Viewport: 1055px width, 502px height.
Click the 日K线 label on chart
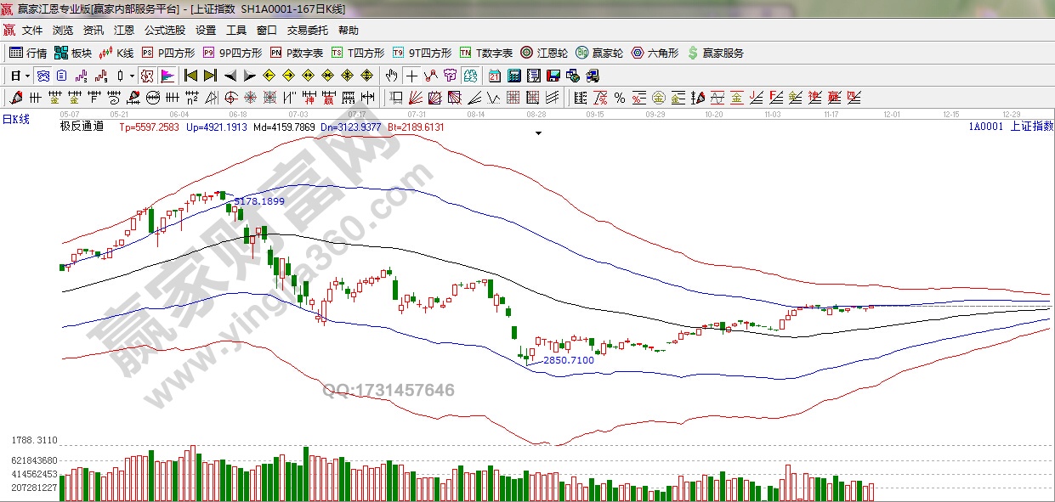15,120
